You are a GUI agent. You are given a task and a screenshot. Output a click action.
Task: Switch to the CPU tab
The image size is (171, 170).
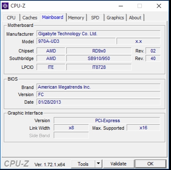[11, 18]
